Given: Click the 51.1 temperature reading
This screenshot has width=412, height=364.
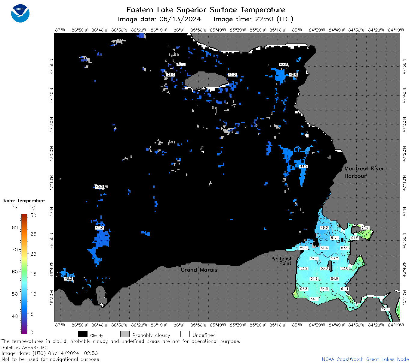Looking at the screenshot, I should point(334,238).
